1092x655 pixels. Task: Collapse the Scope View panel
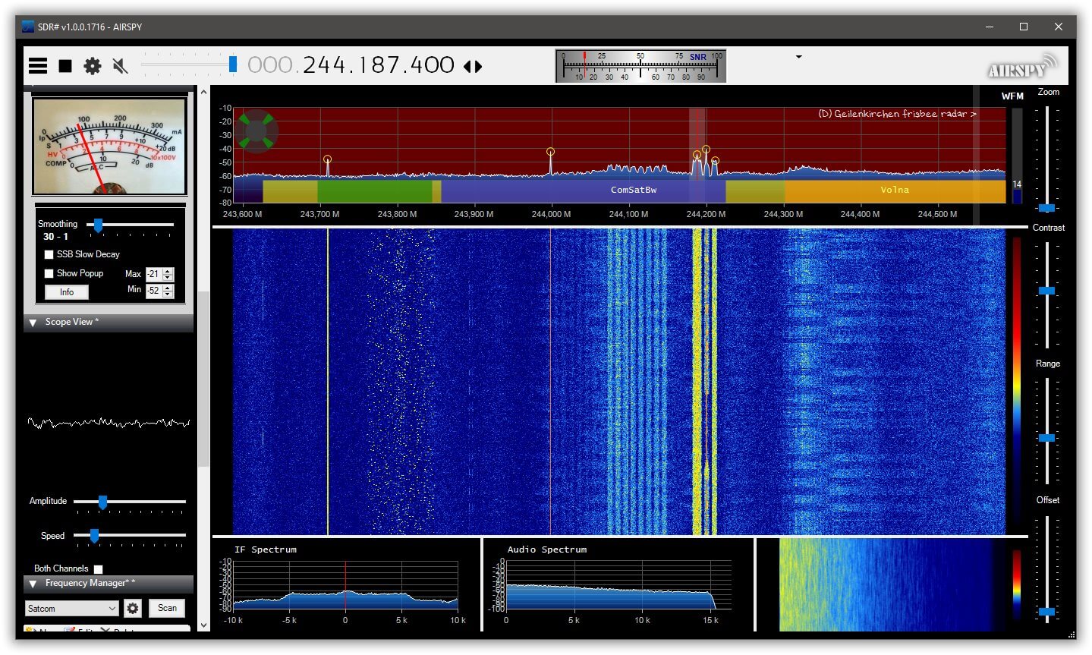pyautogui.click(x=33, y=322)
